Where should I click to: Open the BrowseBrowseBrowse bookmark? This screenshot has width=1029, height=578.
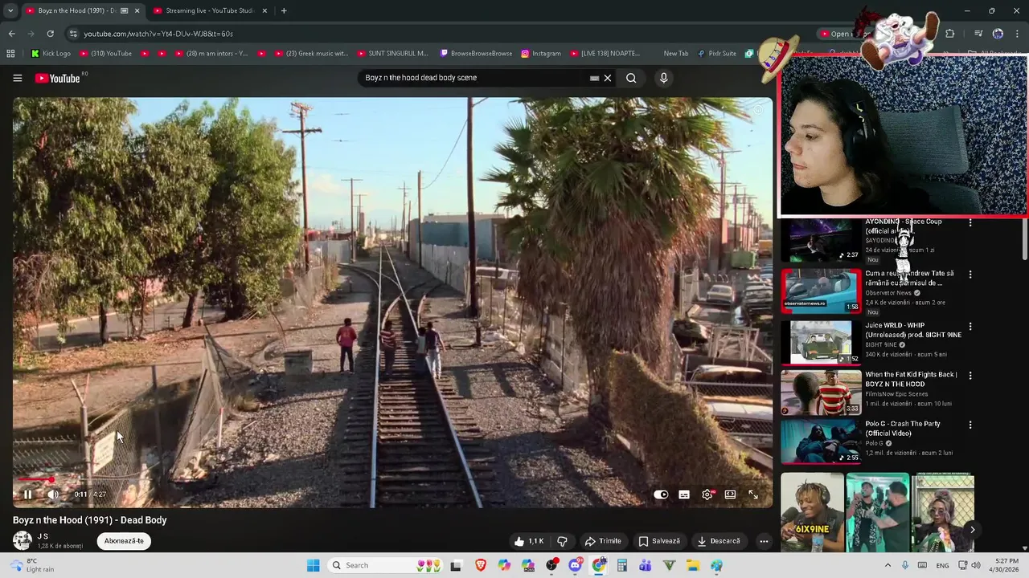click(476, 54)
